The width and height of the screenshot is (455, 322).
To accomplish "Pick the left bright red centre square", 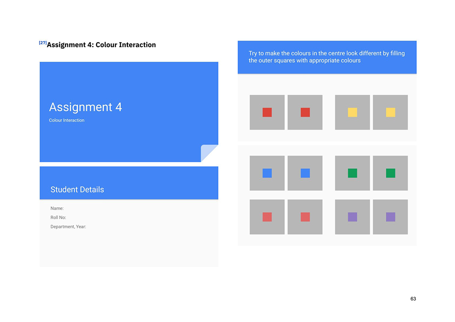I will click(x=267, y=112).
